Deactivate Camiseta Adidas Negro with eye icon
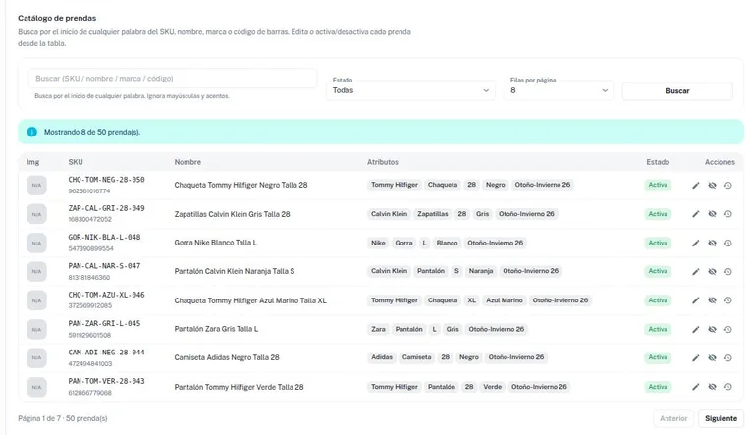Screen dimensions: 746x435 click(x=712, y=357)
